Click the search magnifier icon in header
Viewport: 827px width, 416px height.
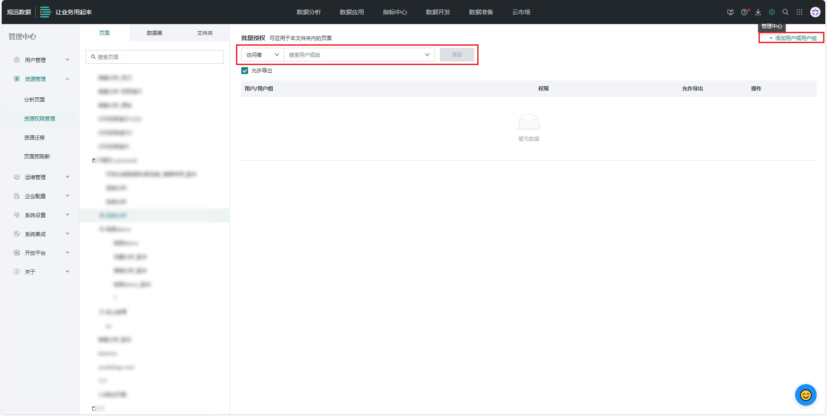pos(786,12)
